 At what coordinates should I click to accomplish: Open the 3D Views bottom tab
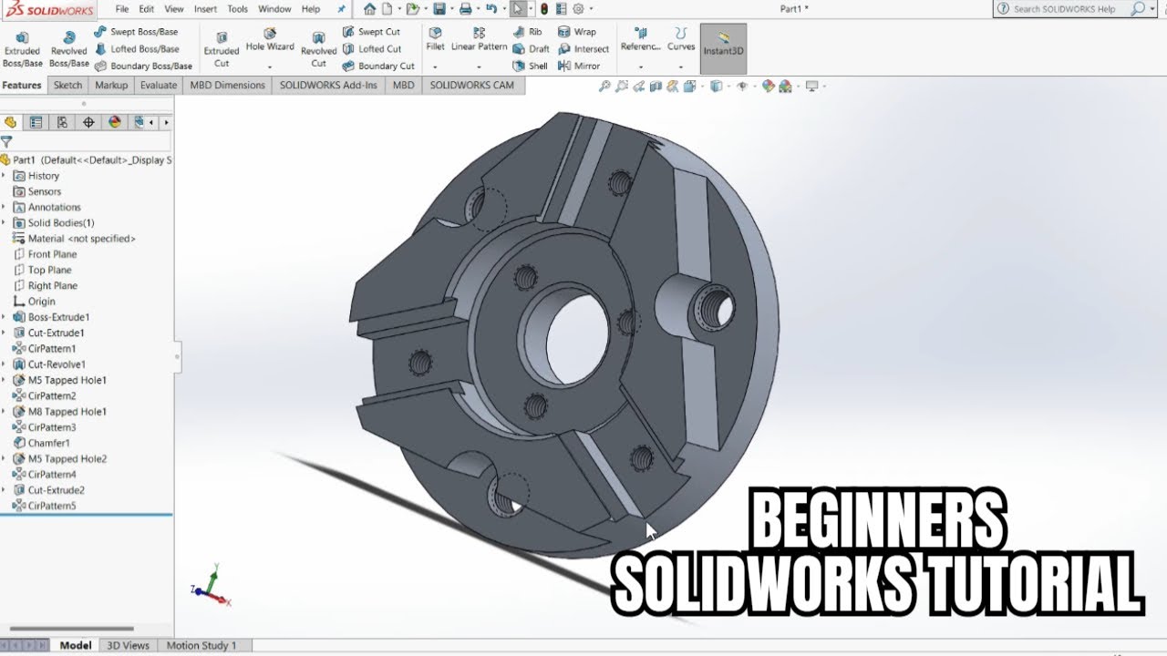pos(128,645)
